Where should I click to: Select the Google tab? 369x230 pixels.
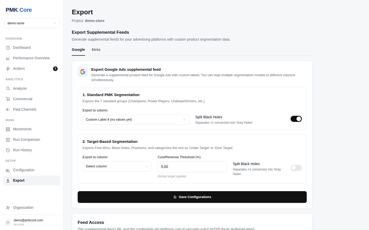tap(78, 50)
